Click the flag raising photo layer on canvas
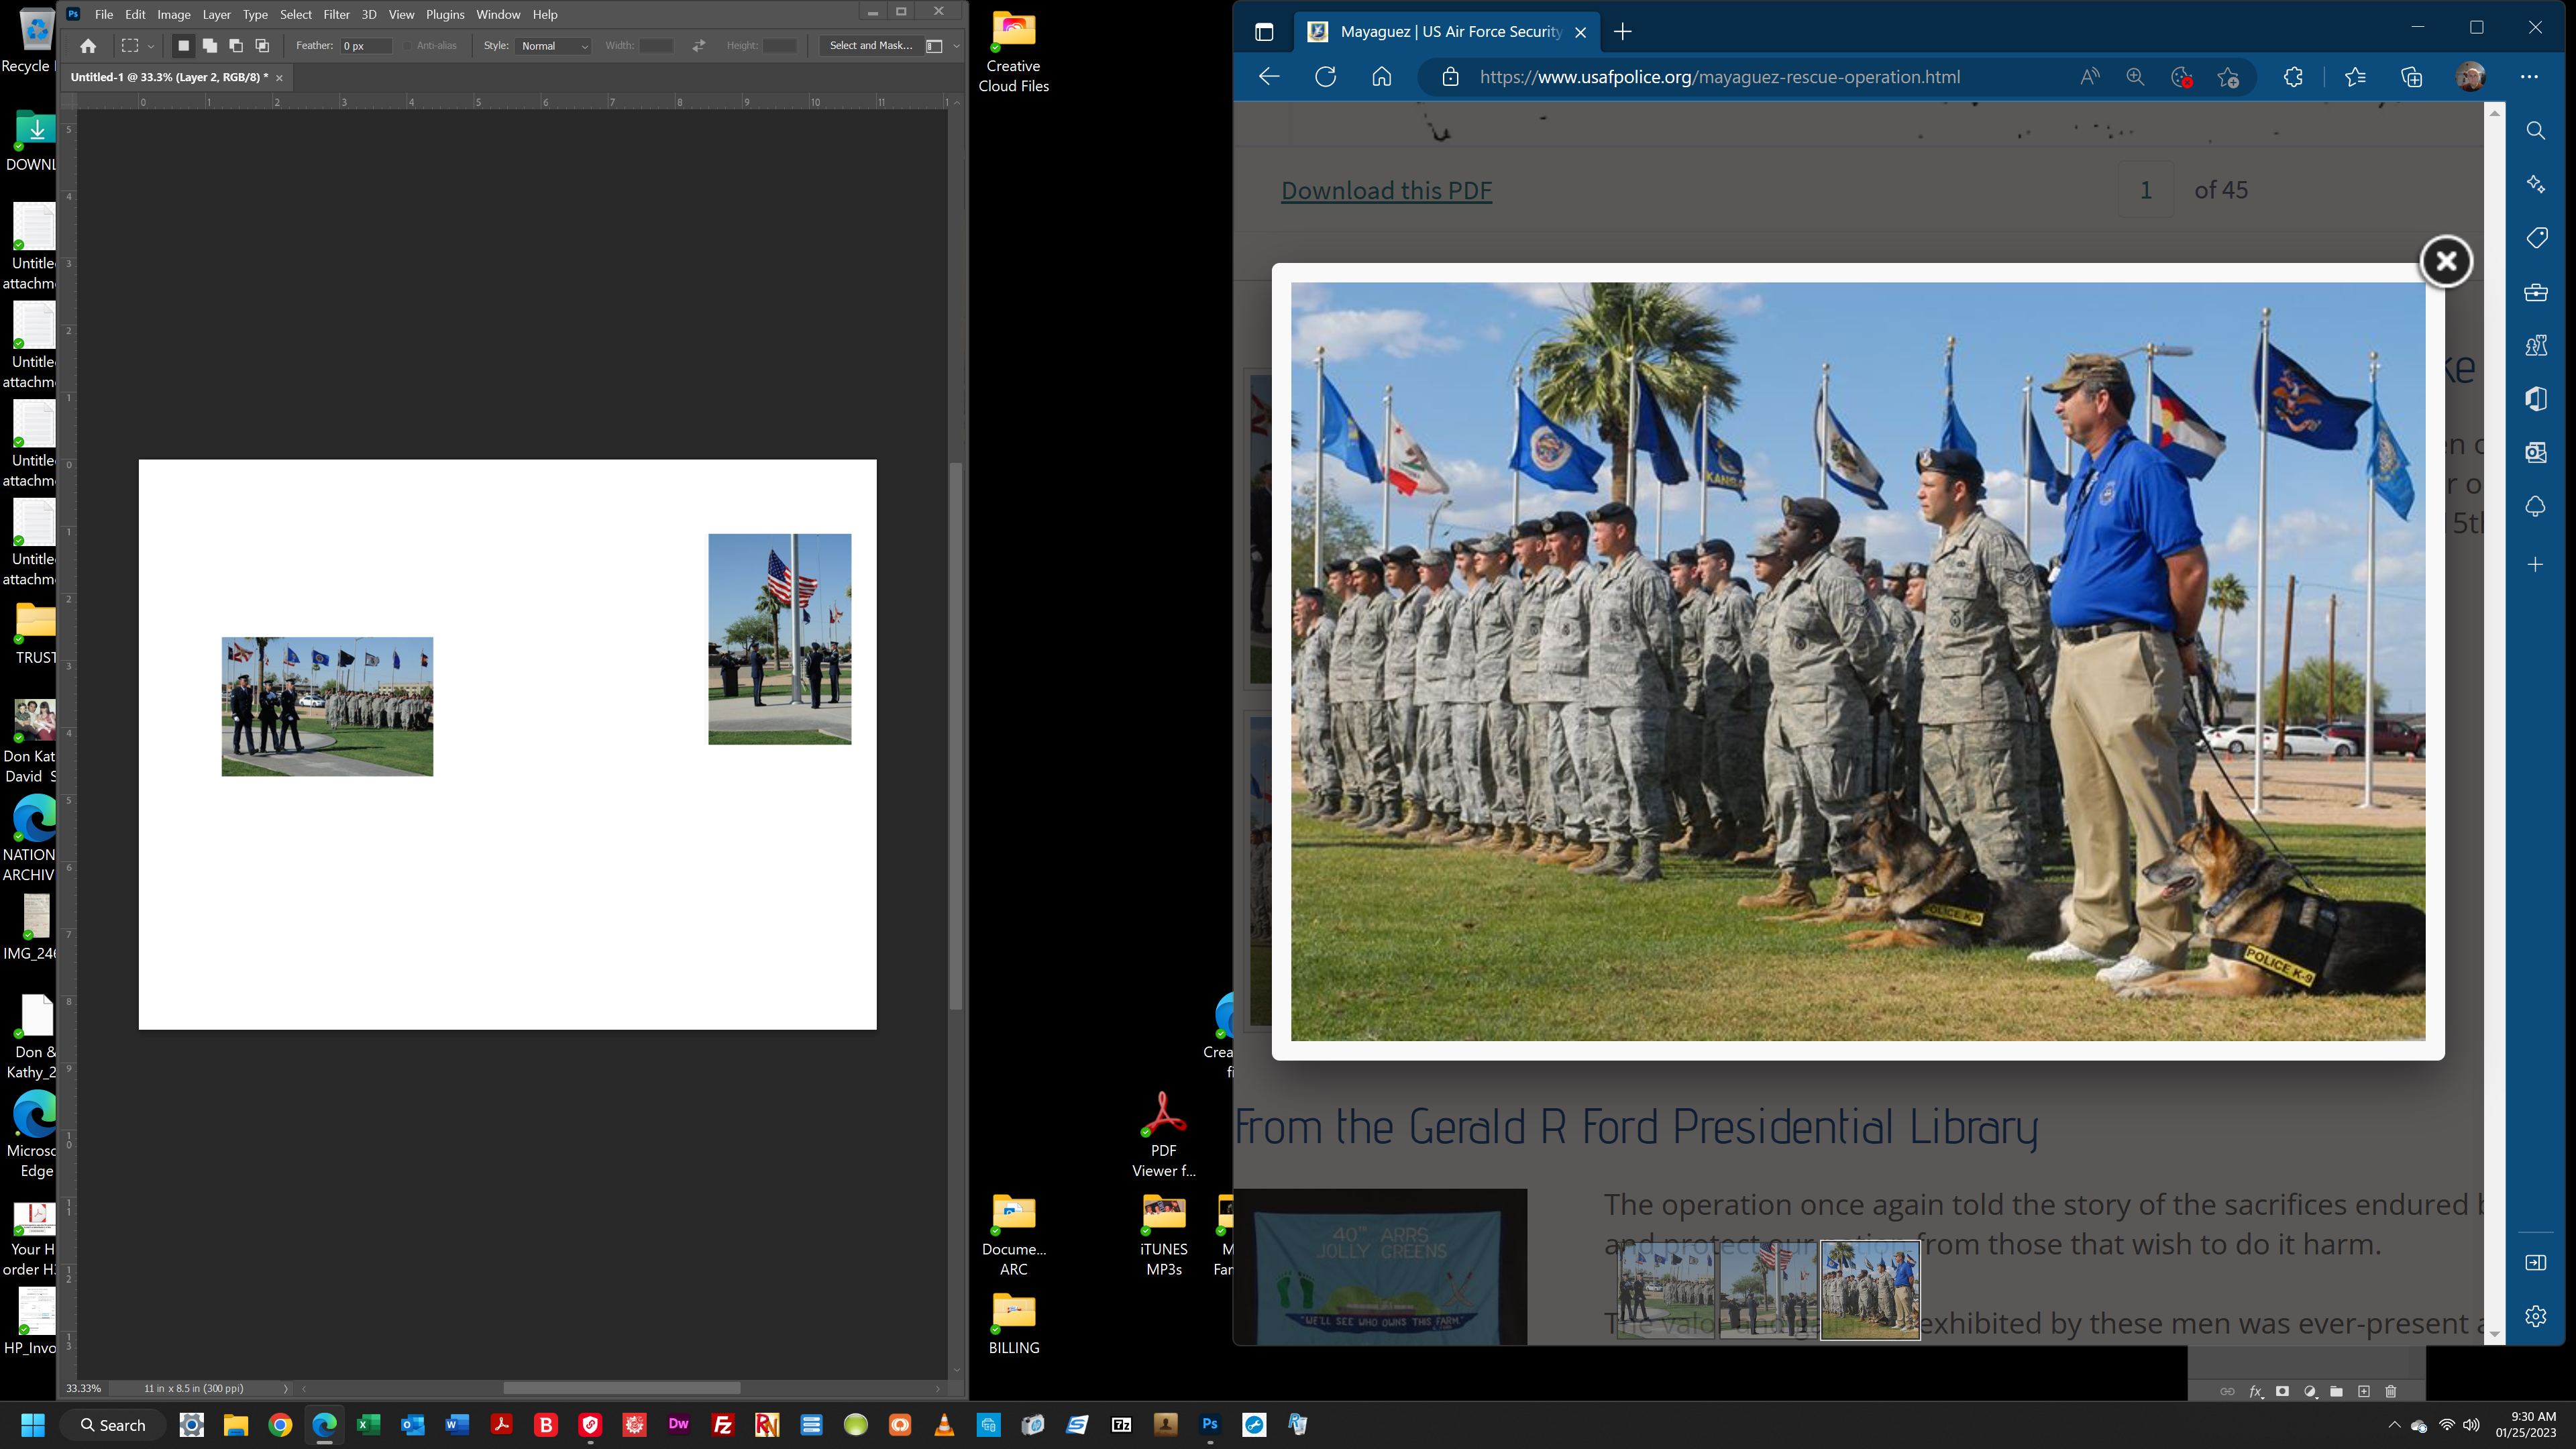The width and height of the screenshot is (2576, 1449). point(780,639)
